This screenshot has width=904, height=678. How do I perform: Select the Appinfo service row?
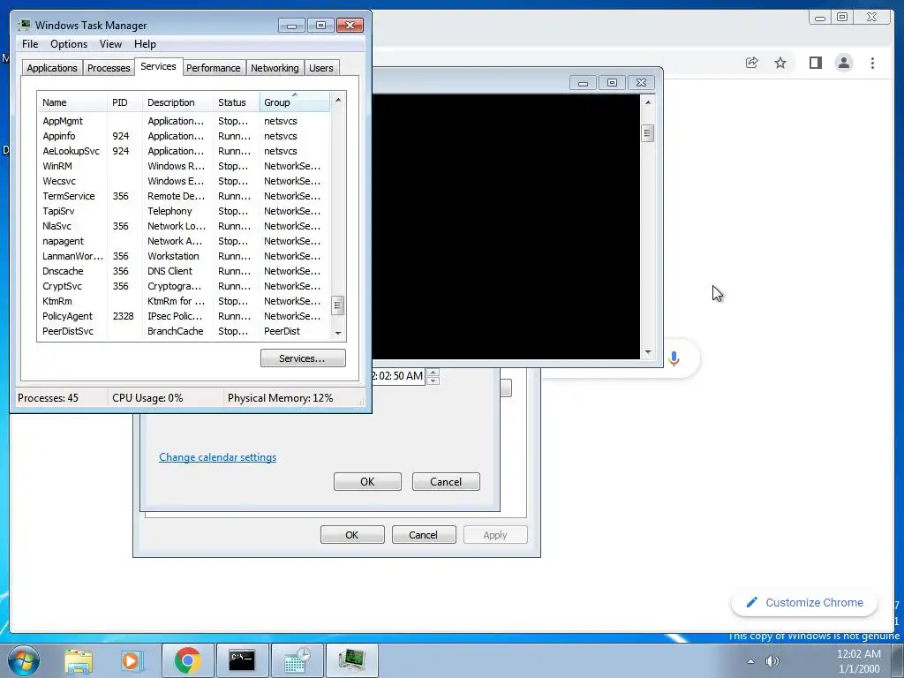pos(184,136)
